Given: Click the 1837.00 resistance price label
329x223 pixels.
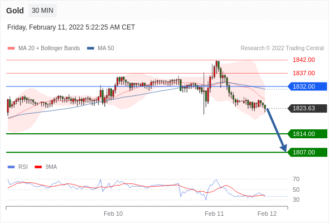Looking at the screenshot, I should (x=304, y=73).
